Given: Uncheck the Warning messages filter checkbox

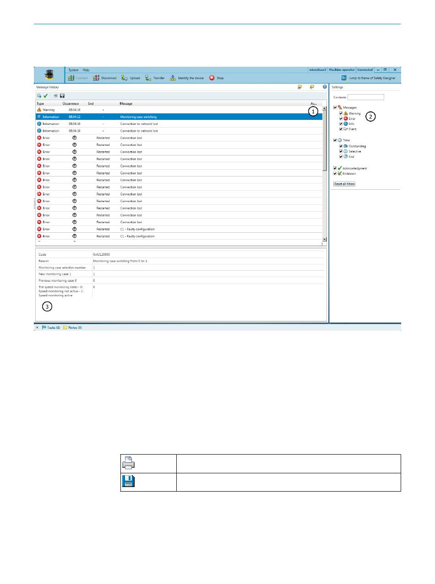Looking at the screenshot, I should pos(341,113).
